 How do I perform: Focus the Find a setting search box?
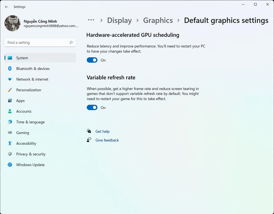click(40, 42)
